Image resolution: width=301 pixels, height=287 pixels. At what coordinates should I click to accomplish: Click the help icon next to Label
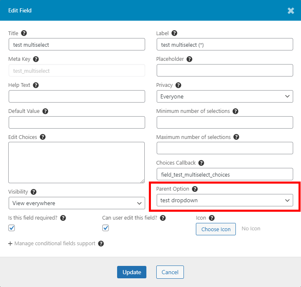(174, 33)
